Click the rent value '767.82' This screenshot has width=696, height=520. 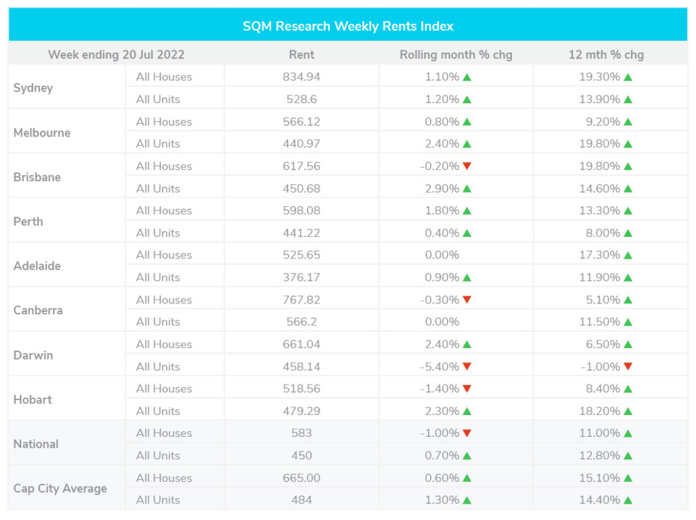pyautogui.click(x=302, y=300)
